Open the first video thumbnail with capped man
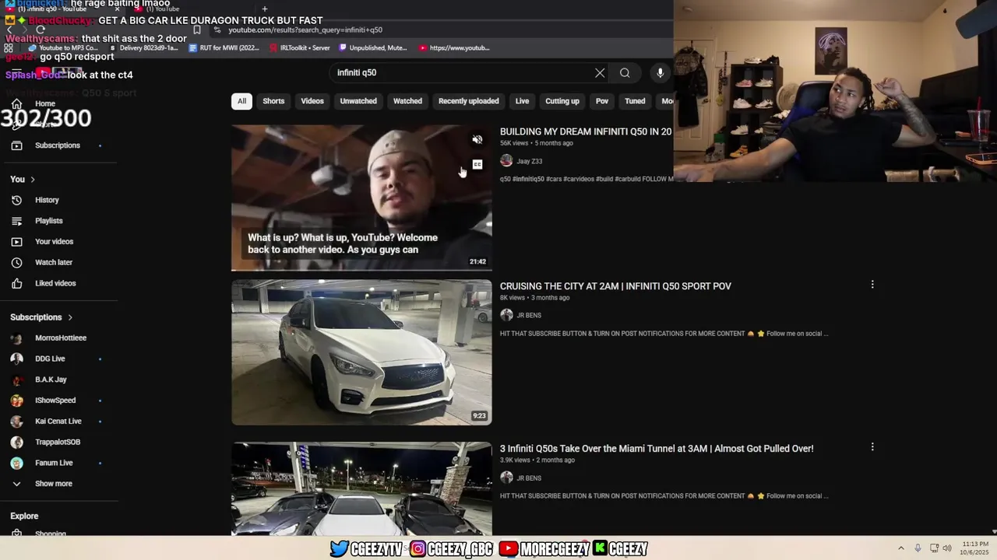Screen dimensions: 997x560 coord(361,198)
